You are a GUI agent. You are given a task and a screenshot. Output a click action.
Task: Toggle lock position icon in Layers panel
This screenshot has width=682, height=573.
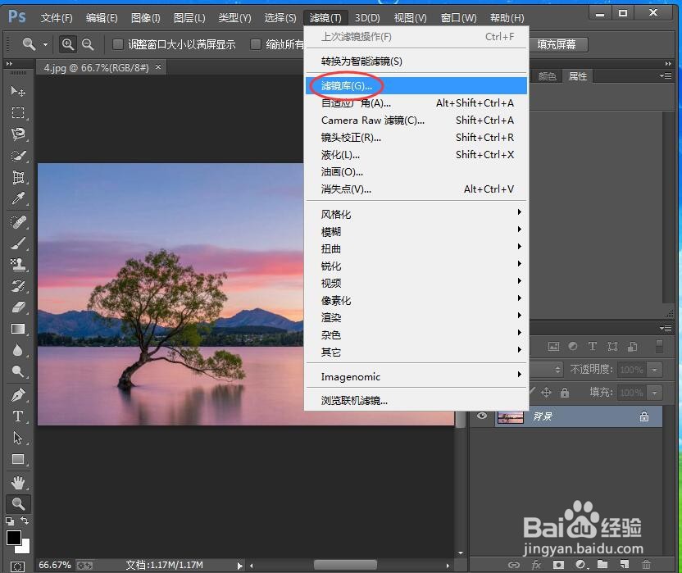[546, 393]
